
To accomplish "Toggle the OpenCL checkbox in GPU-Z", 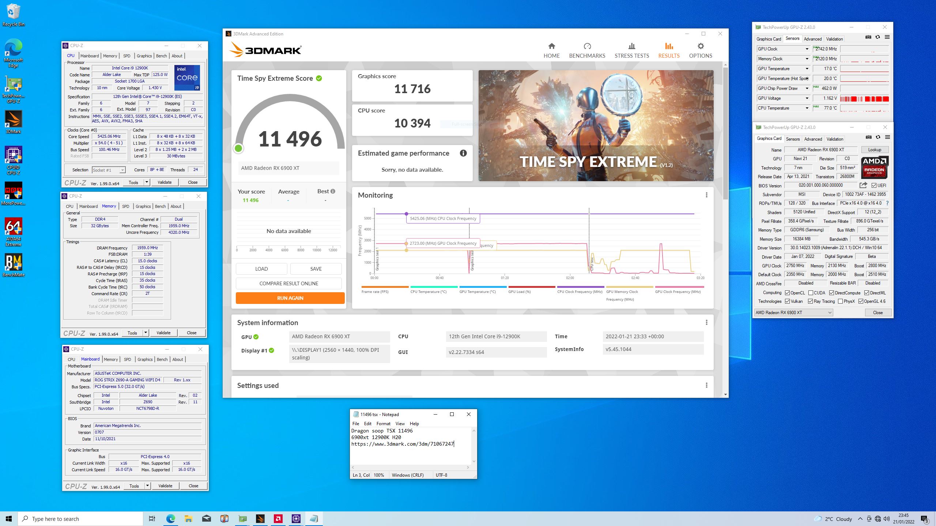I will tap(787, 293).
